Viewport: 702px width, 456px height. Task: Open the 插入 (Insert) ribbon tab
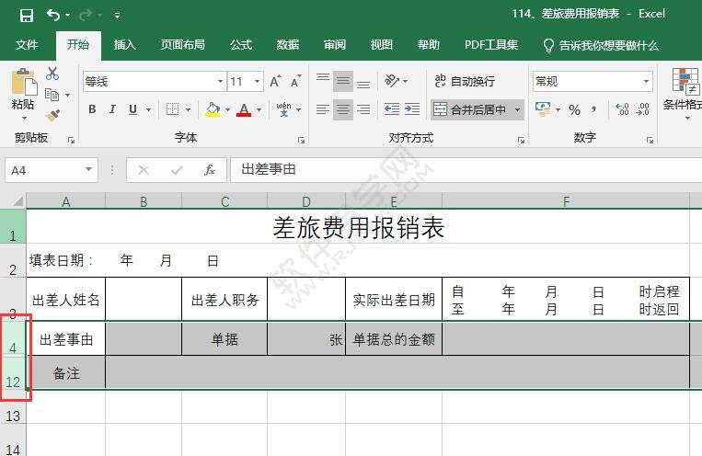124,44
